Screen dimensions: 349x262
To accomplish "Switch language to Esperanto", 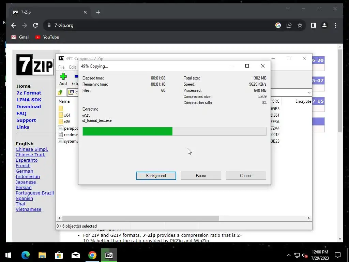I will 27,160.
